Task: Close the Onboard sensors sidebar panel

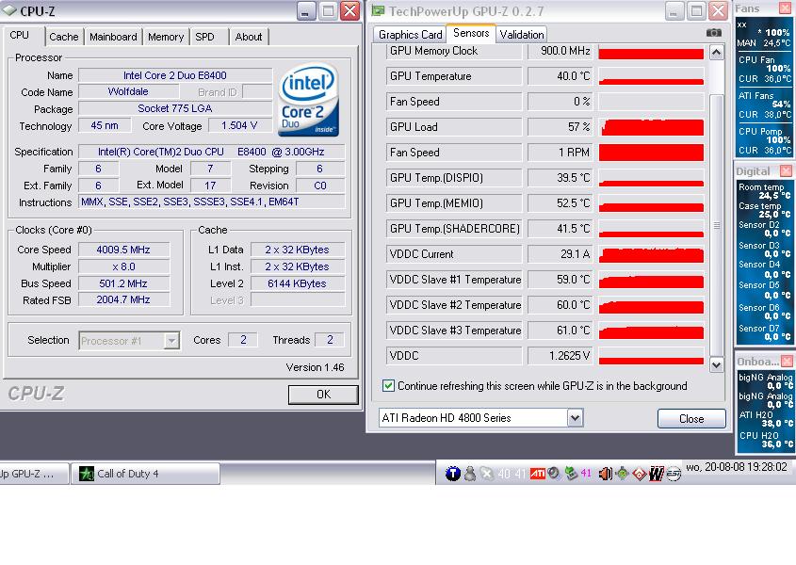Action: 786,362
